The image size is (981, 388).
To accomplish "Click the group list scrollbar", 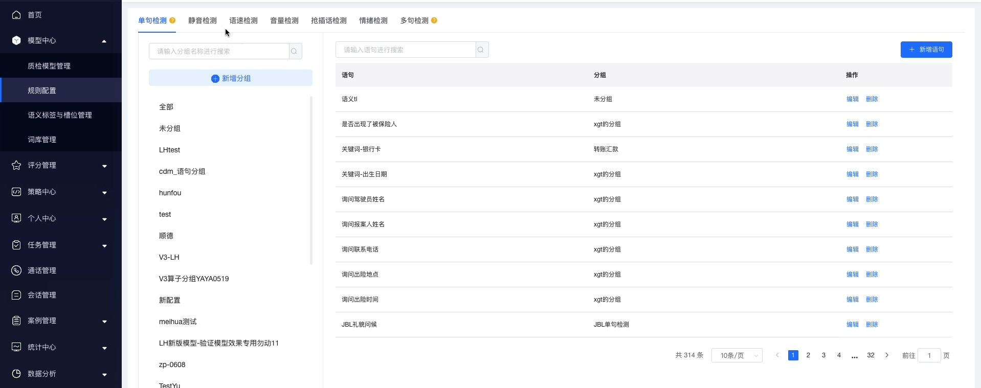I will tap(311, 180).
